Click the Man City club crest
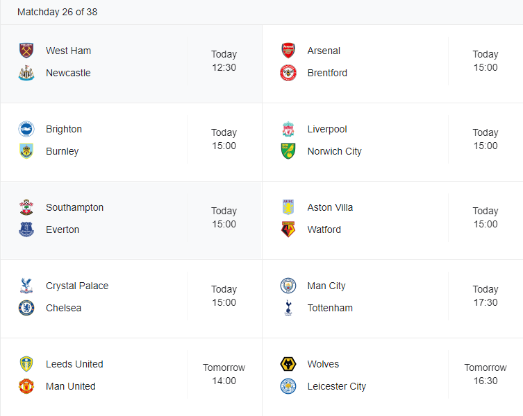523x416 pixels. click(x=288, y=286)
